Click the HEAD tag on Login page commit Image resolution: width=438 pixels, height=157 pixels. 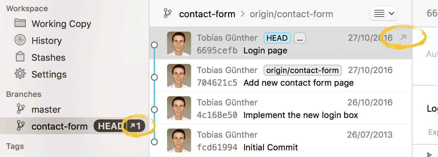(x=277, y=38)
